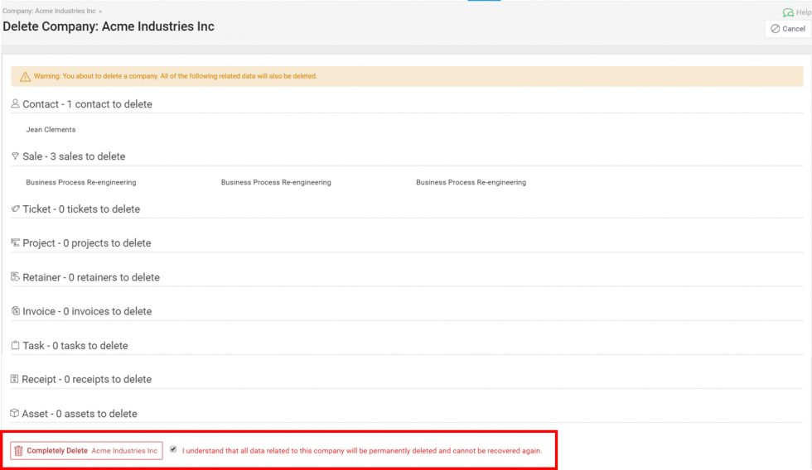Screen dimensions: 812x470
Task: Click the warning triangle icon in banner
Action: (25, 76)
